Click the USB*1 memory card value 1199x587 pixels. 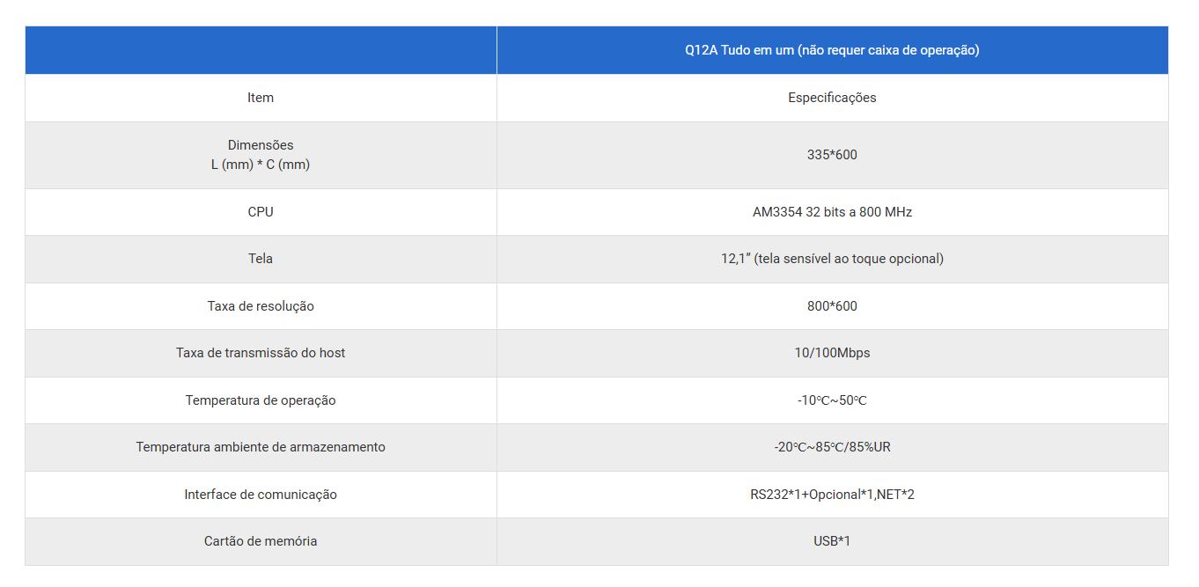point(832,541)
